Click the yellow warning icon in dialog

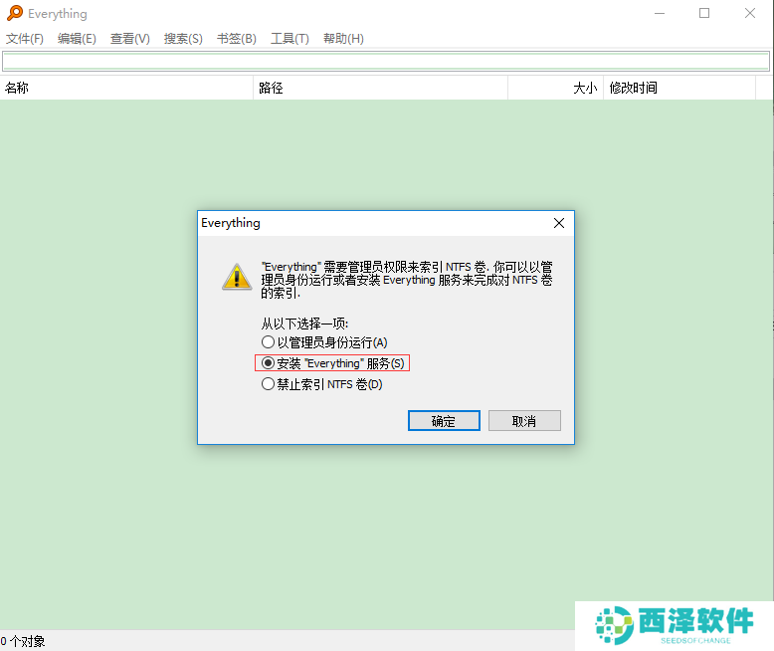click(237, 277)
